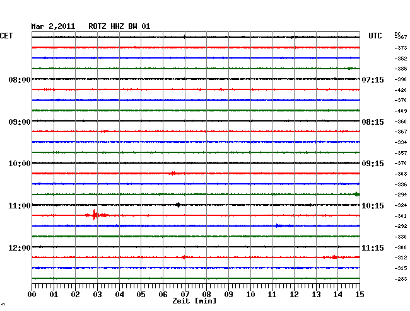
Task: Click the DC offset value "-334"
Action: click(x=401, y=142)
